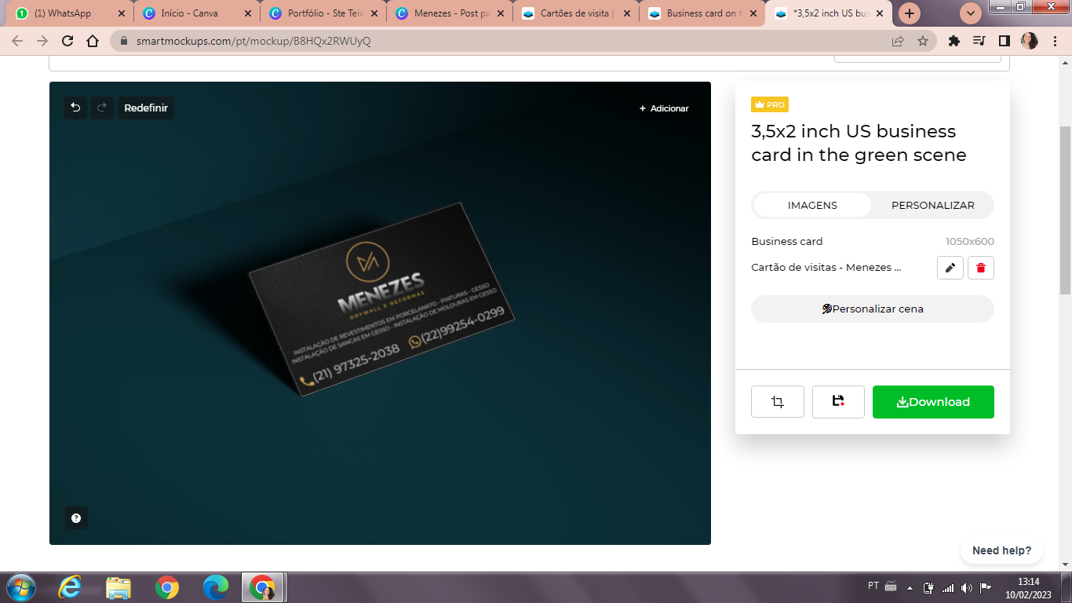The image size is (1072, 603).
Task: Switch to the IMAGENS tab
Action: 812,205
